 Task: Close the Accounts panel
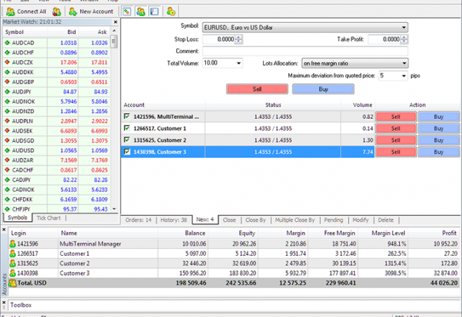4,229
